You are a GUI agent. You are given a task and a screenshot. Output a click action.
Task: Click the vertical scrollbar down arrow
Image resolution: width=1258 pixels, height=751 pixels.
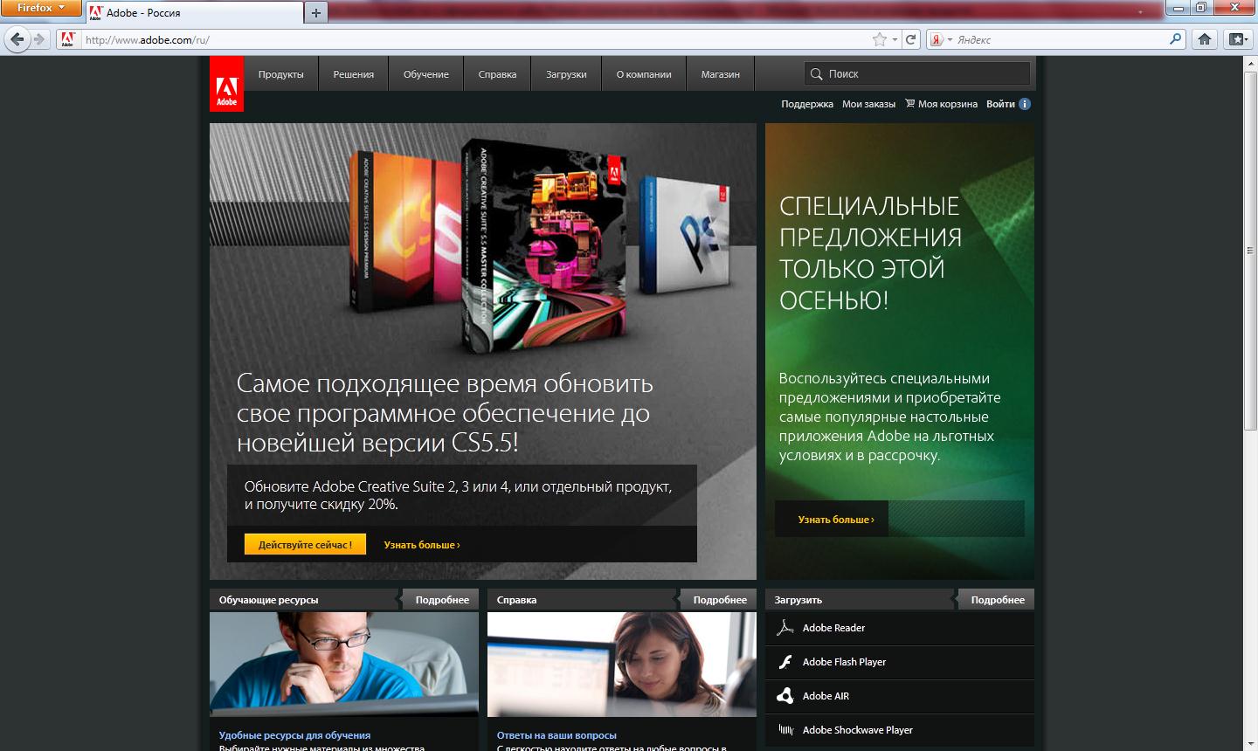[1250, 743]
